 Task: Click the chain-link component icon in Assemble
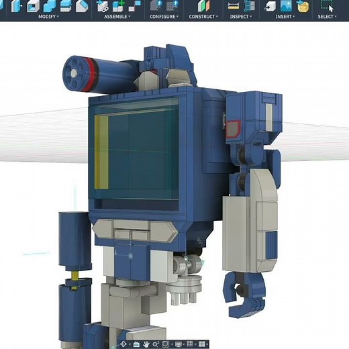pos(103,6)
